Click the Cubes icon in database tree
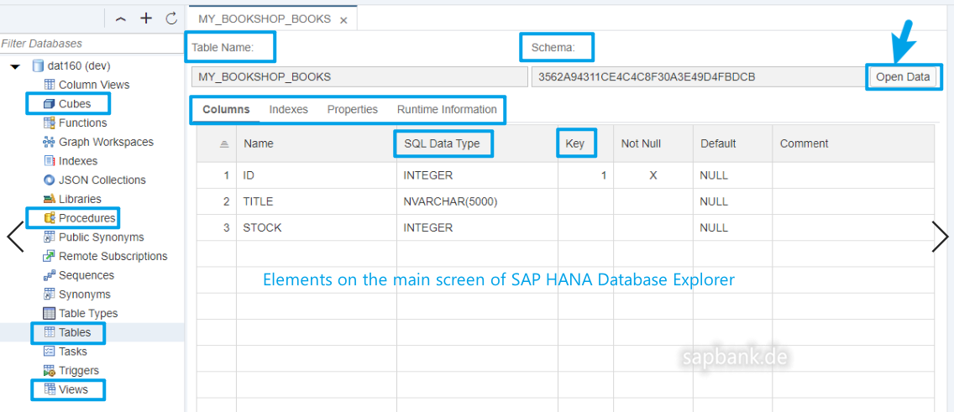The image size is (954, 412). (x=50, y=104)
